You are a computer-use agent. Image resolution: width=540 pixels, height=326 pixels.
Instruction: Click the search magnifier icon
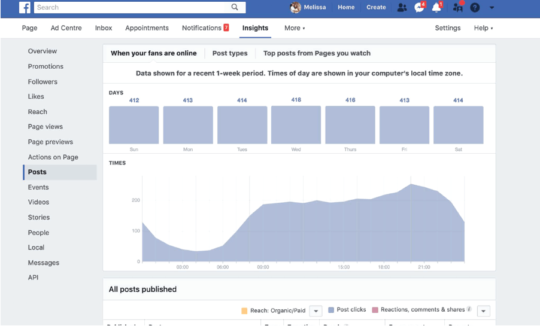pos(235,7)
